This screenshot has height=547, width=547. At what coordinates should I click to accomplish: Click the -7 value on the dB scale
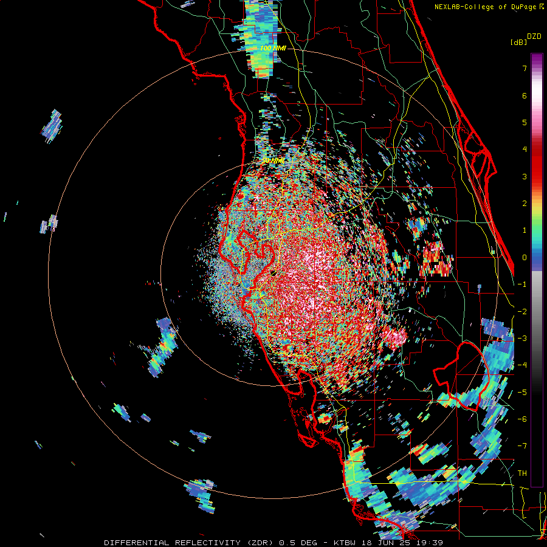pyautogui.click(x=522, y=446)
